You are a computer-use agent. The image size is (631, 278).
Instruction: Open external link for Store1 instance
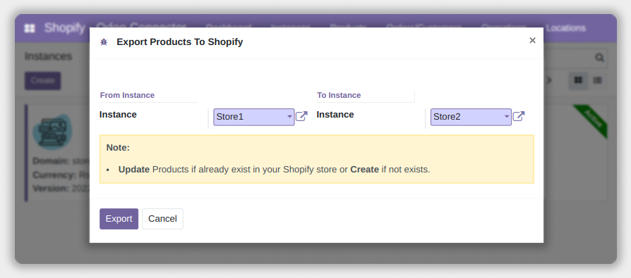[301, 116]
